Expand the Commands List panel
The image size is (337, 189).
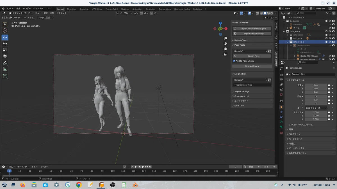(x=233, y=96)
